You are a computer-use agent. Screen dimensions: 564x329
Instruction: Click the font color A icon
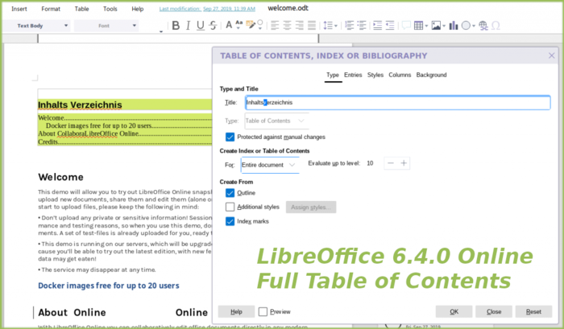[x=229, y=25]
